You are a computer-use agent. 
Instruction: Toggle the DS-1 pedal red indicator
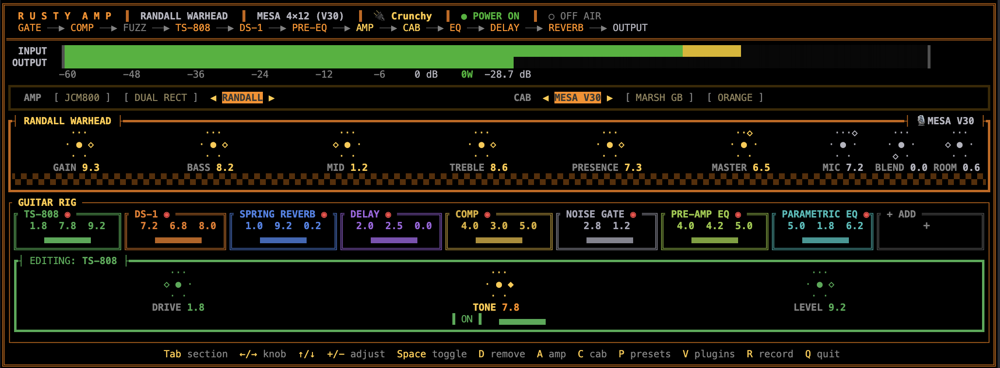click(x=167, y=215)
